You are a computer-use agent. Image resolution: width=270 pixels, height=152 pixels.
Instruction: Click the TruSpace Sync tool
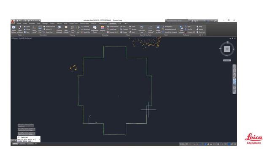point(188,27)
